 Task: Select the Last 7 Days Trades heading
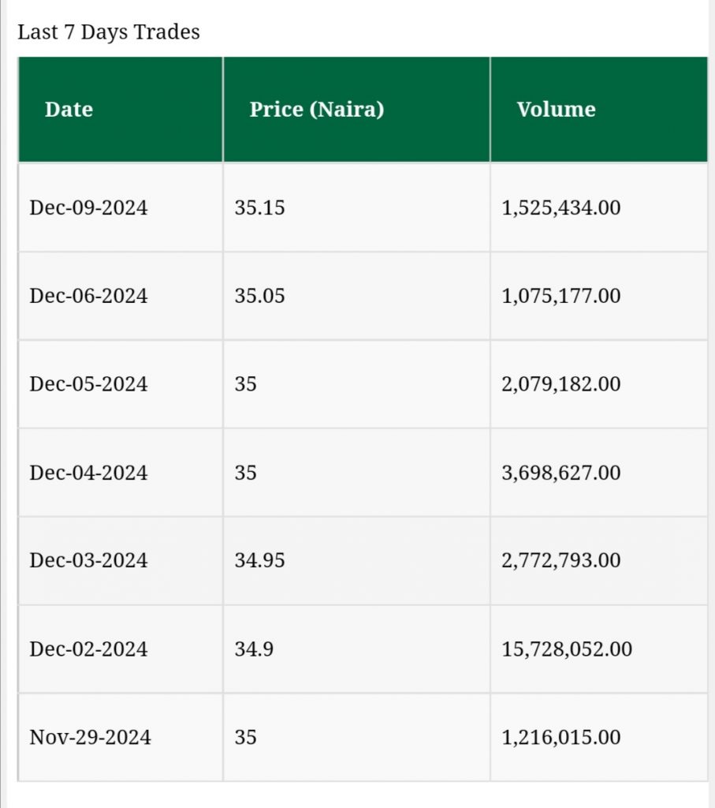point(109,32)
